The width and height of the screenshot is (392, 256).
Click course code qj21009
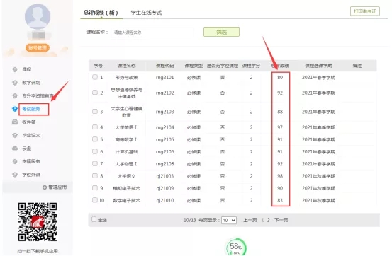tap(164, 188)
